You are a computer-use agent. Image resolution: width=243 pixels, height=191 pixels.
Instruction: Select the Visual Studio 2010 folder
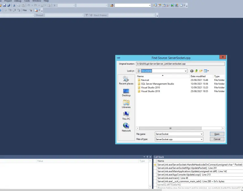coord(149,88)
